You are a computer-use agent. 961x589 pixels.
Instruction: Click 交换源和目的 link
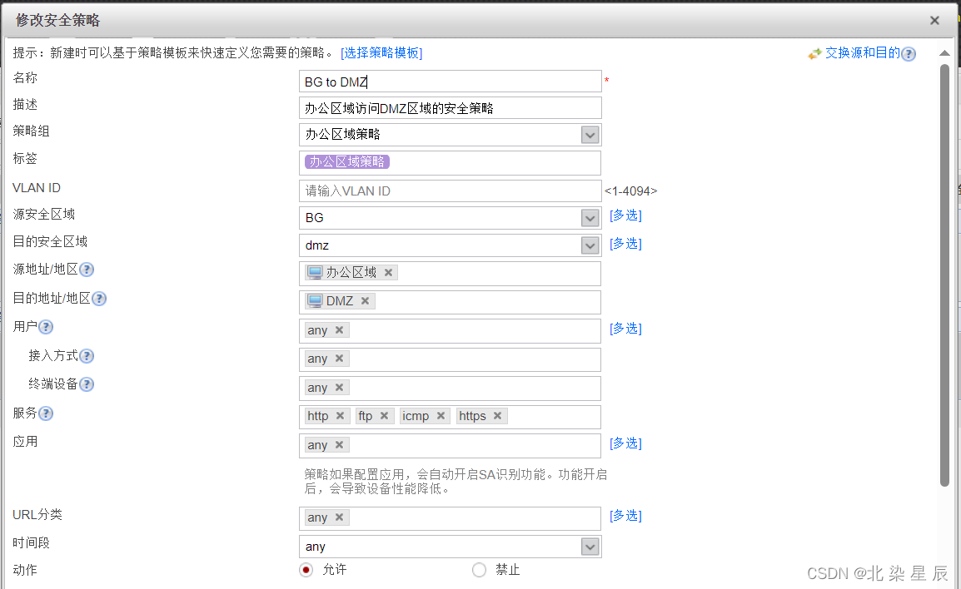tap(863, 53)
